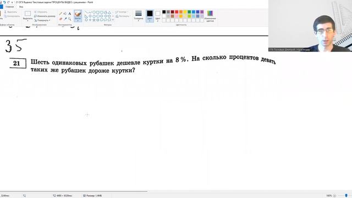Choose the Hexagon shape

pyautogui.click(x=98, y=16)
